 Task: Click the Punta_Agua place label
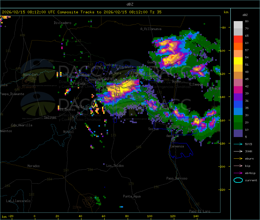[132, 196]
